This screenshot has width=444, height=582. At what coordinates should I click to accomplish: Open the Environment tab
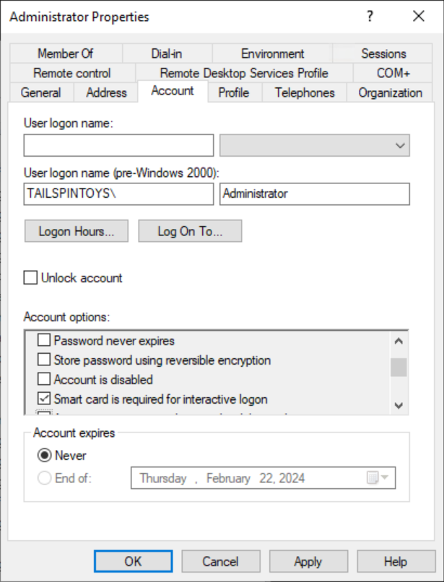click(272, 53)
